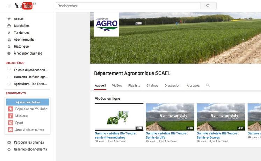Click the partially visible fourth video thumbnail
The image size is (261, 161).
[x=254, y=117]
